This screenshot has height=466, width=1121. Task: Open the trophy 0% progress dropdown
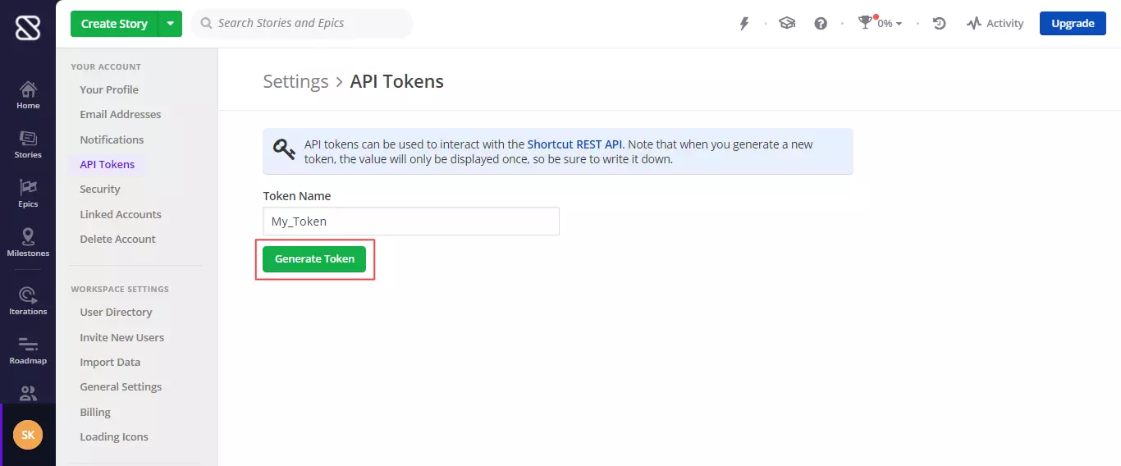tap(881, 24)
